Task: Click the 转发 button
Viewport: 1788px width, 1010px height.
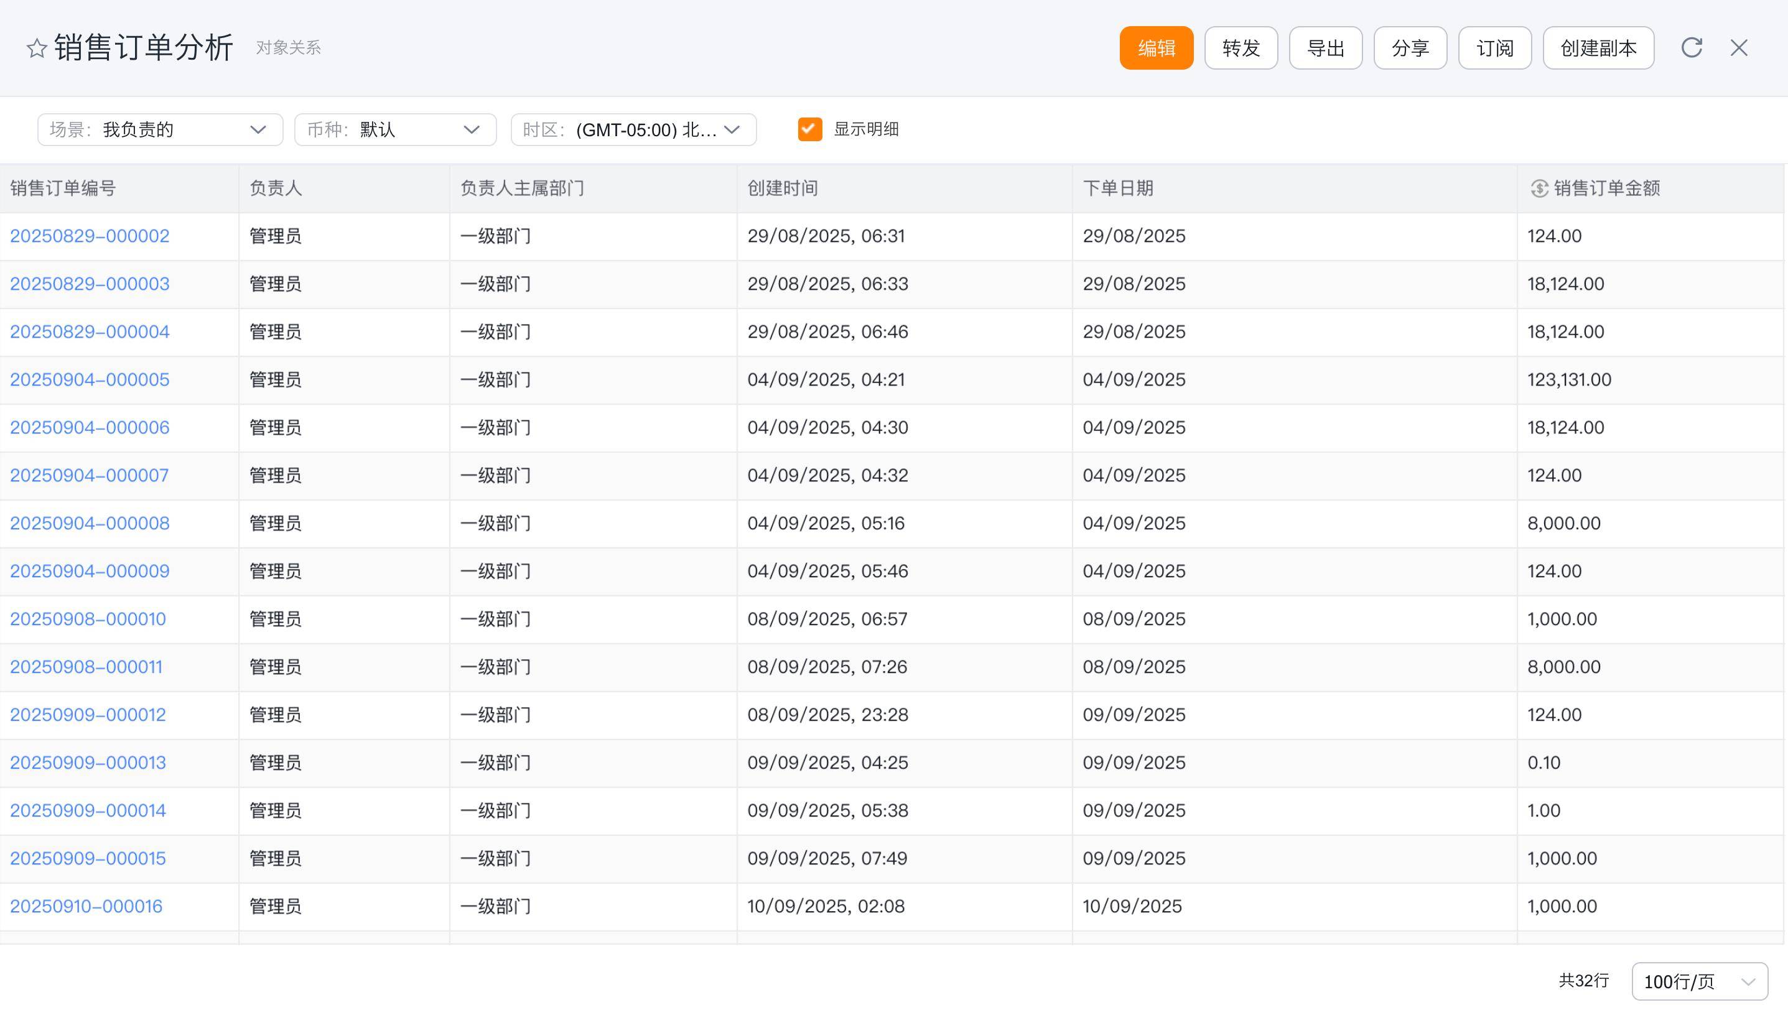Action: point(1241,48)
